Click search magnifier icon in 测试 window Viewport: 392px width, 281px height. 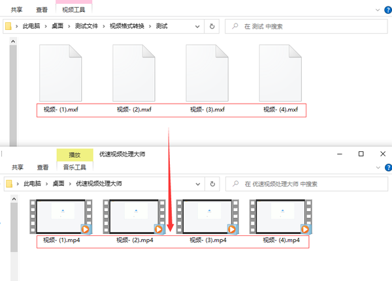pos(235,26)
